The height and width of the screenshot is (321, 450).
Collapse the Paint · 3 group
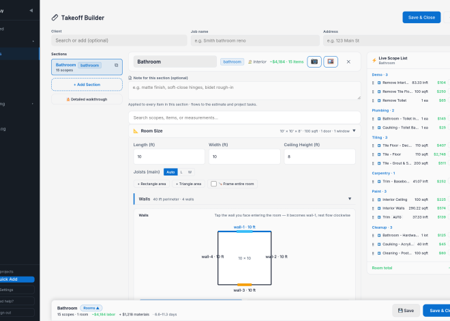pos(379,191)
